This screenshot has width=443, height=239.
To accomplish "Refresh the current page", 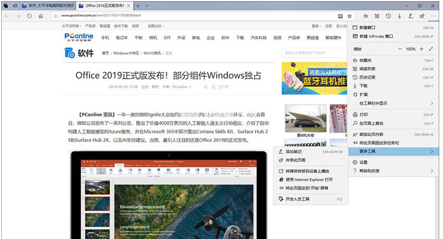I will tap(29, 16).
